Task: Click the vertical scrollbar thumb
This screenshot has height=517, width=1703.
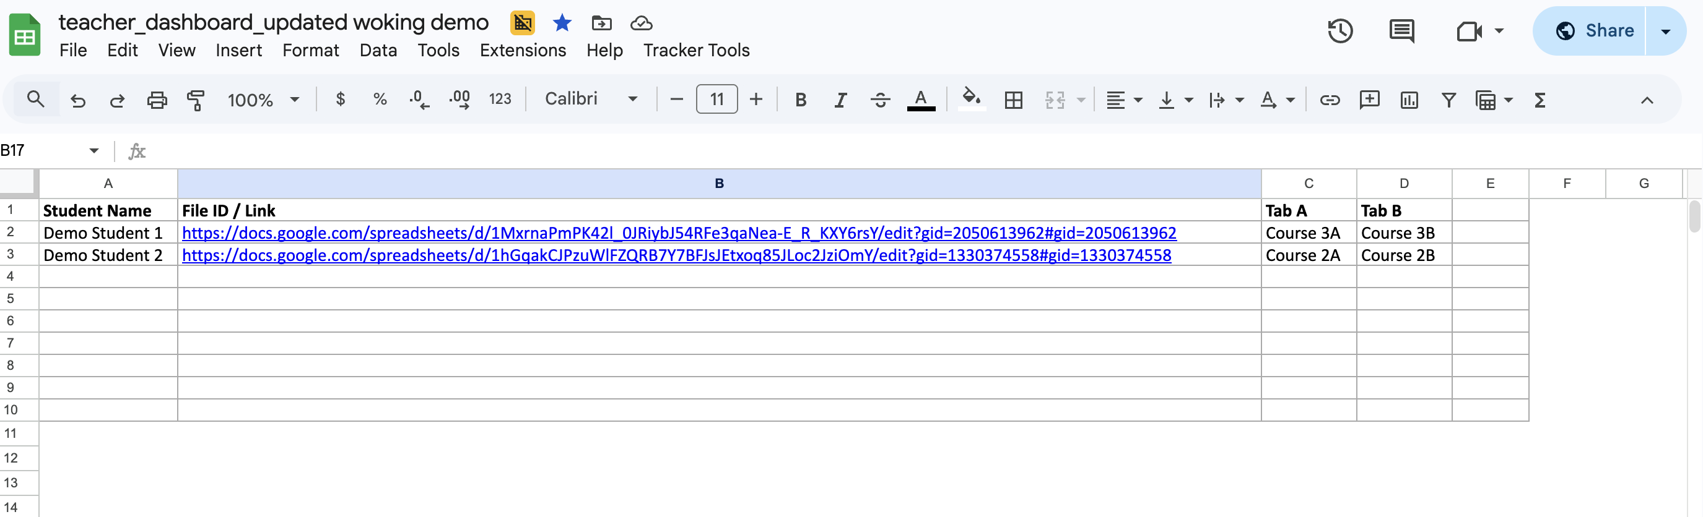Action: pyautogui.click(x=1694, y=216)
